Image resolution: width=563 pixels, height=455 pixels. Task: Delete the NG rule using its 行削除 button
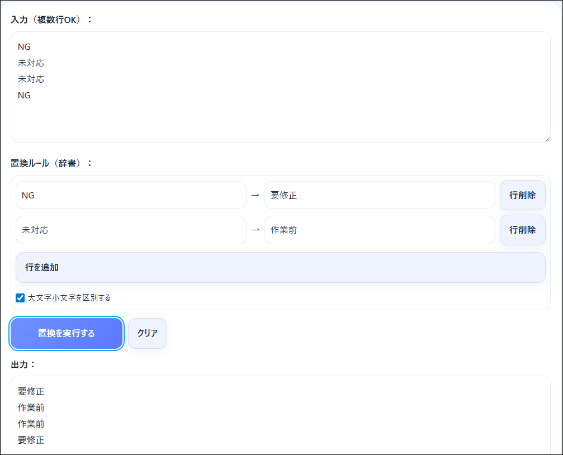(x=522, y=195)
